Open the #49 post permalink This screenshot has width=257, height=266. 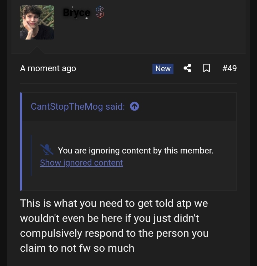229,68
